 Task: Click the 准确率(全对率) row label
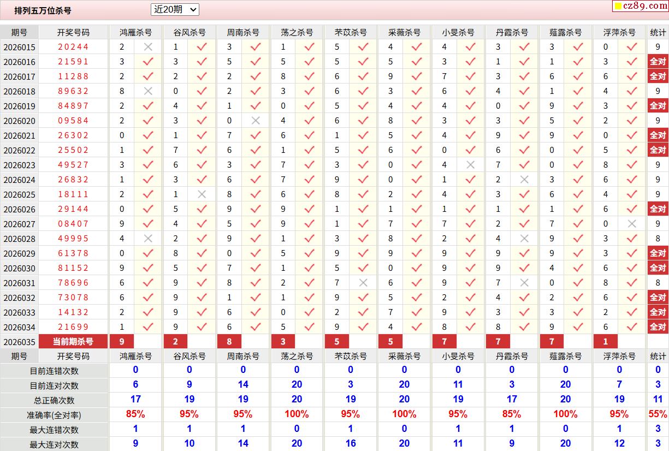pos(54,415)
